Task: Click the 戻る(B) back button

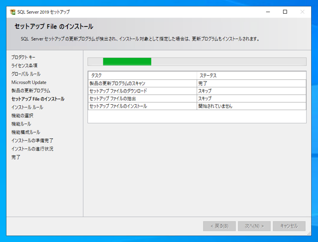Action: (x=219, y=226)
